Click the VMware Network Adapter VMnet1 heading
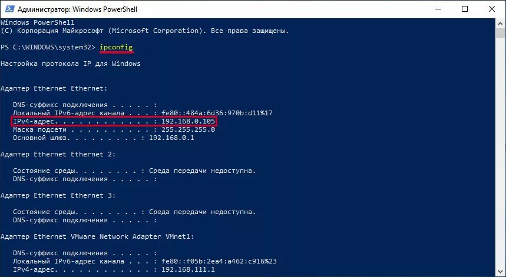The image size is (506, 277). coord(97,237)
